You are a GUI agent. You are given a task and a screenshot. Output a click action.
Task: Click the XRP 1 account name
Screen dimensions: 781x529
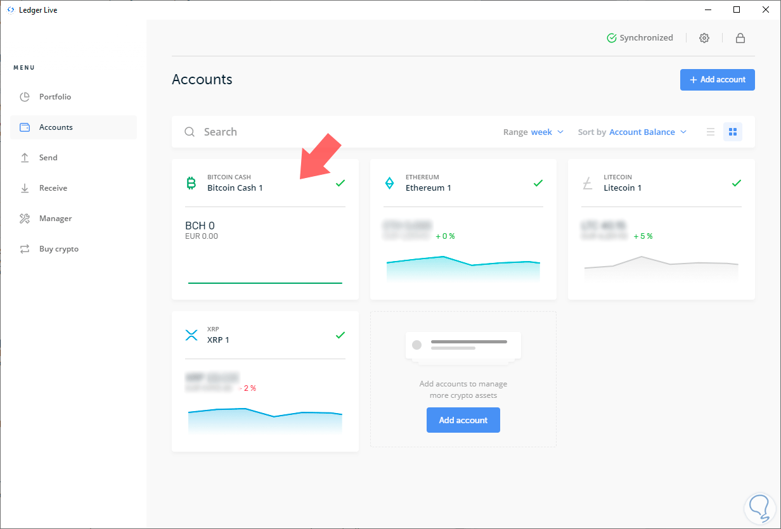click(218, 340)
